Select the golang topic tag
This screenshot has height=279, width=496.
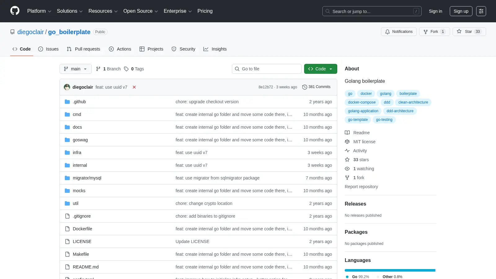pos(386,94)
